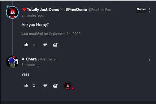
Task: Click the "1 minute ago" timestamp
Action: tap(31, 65)
